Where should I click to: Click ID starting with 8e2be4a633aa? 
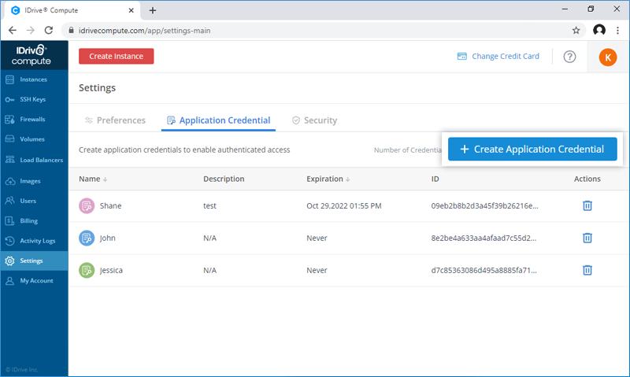pos(484,238)
